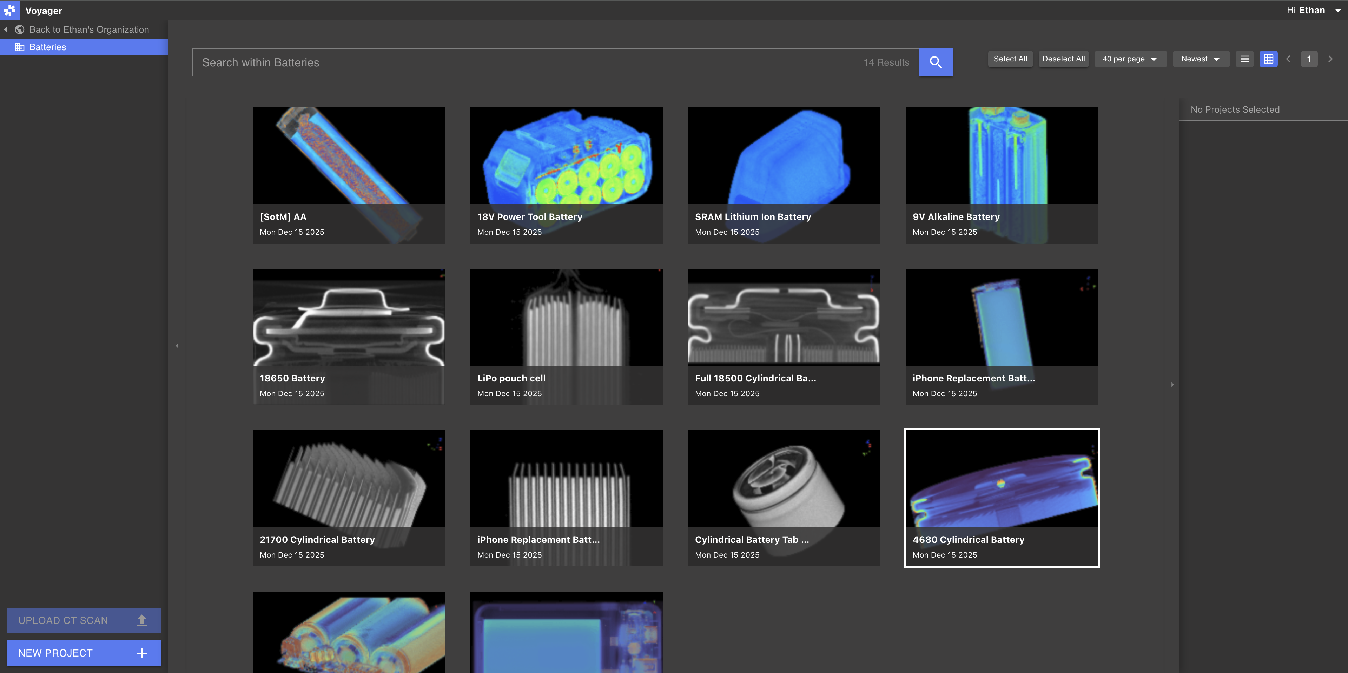Image resolution: width=1348 pixels, height=673 pixels.
Task: Click inside the Search within Batteries field
Action: (471, 62)
